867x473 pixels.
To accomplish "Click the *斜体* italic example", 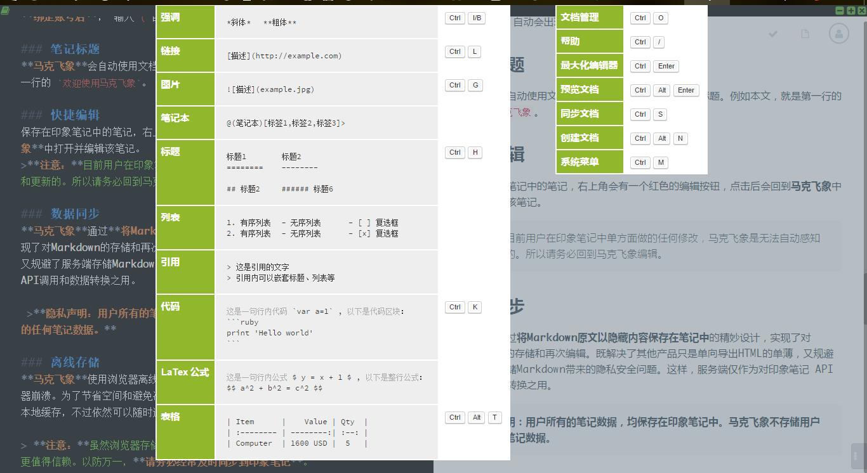I will point(239,23).
